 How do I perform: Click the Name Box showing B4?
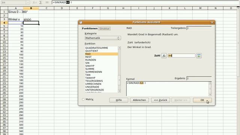coord(13,3)
